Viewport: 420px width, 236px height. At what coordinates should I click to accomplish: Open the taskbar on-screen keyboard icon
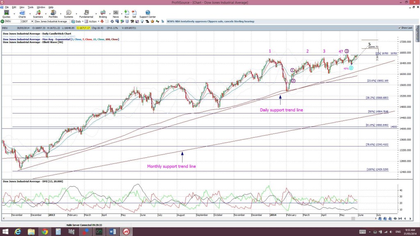pyautogui.click(x=363, y=232)
